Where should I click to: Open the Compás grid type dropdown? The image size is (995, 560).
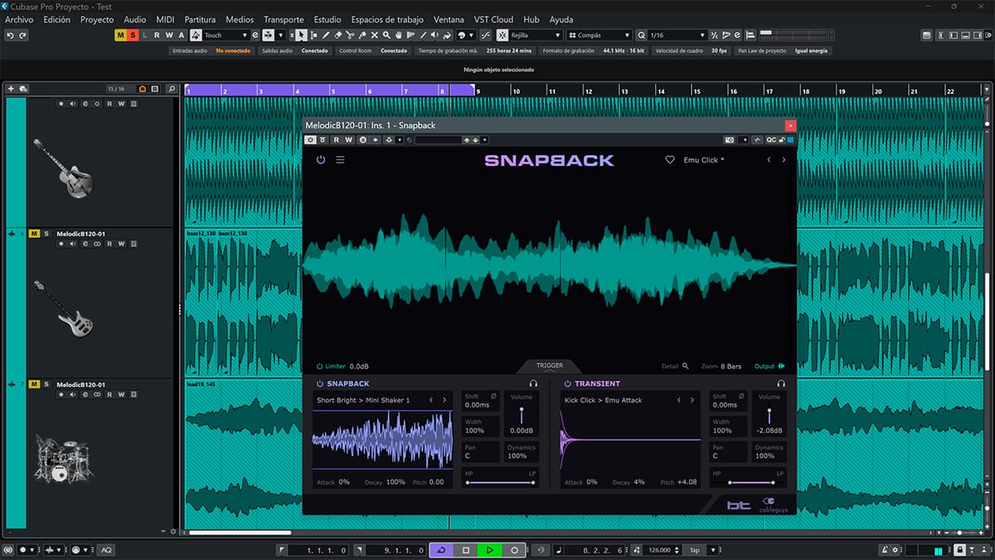(599, 36)
